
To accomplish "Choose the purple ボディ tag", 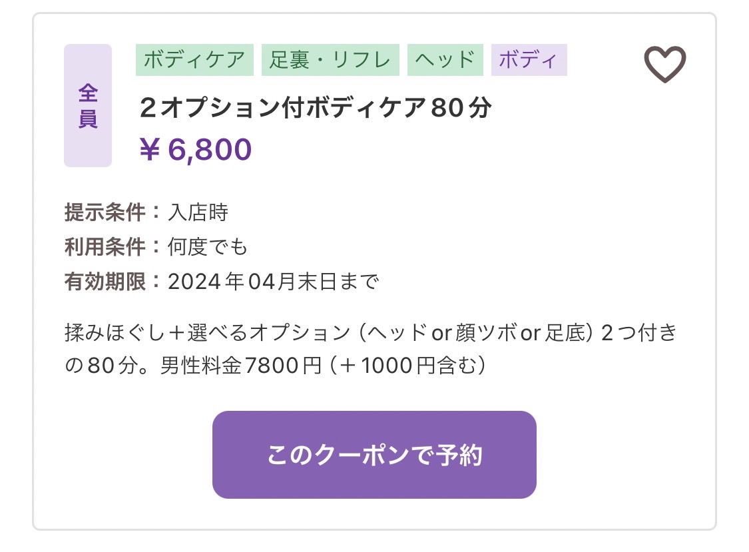I will pyautogui.click(x=529, y=60).
